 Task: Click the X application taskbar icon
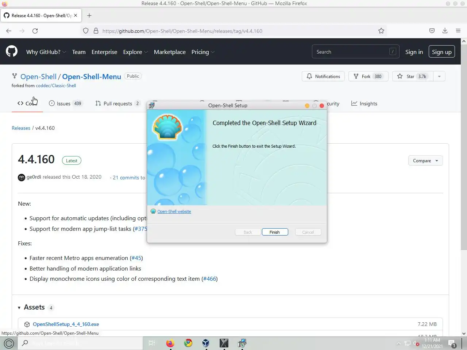coord(224,343)
